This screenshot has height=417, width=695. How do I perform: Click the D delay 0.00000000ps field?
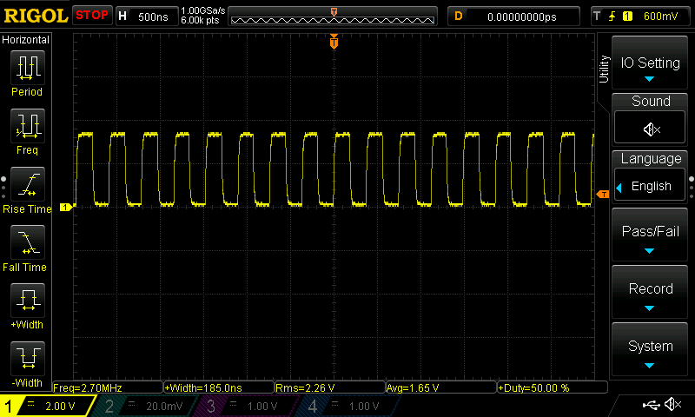point(513,17)
